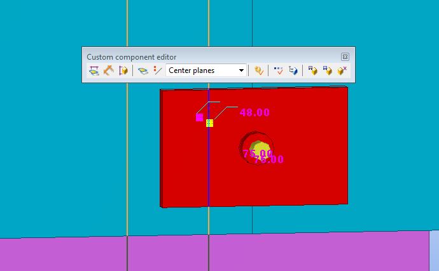Click the add construction plane icon
The width and height of the screenshot is (439, 271).
click(143, 70)
